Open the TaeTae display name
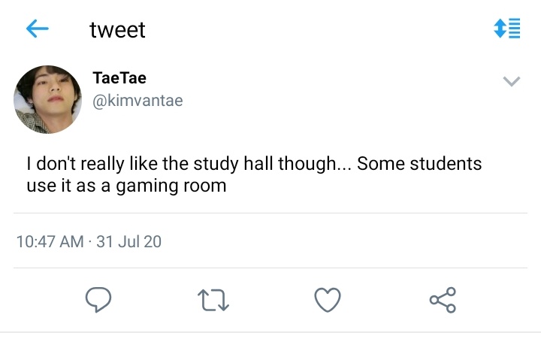The height and width of the screenshot is (363, 541). click(119, 77)
